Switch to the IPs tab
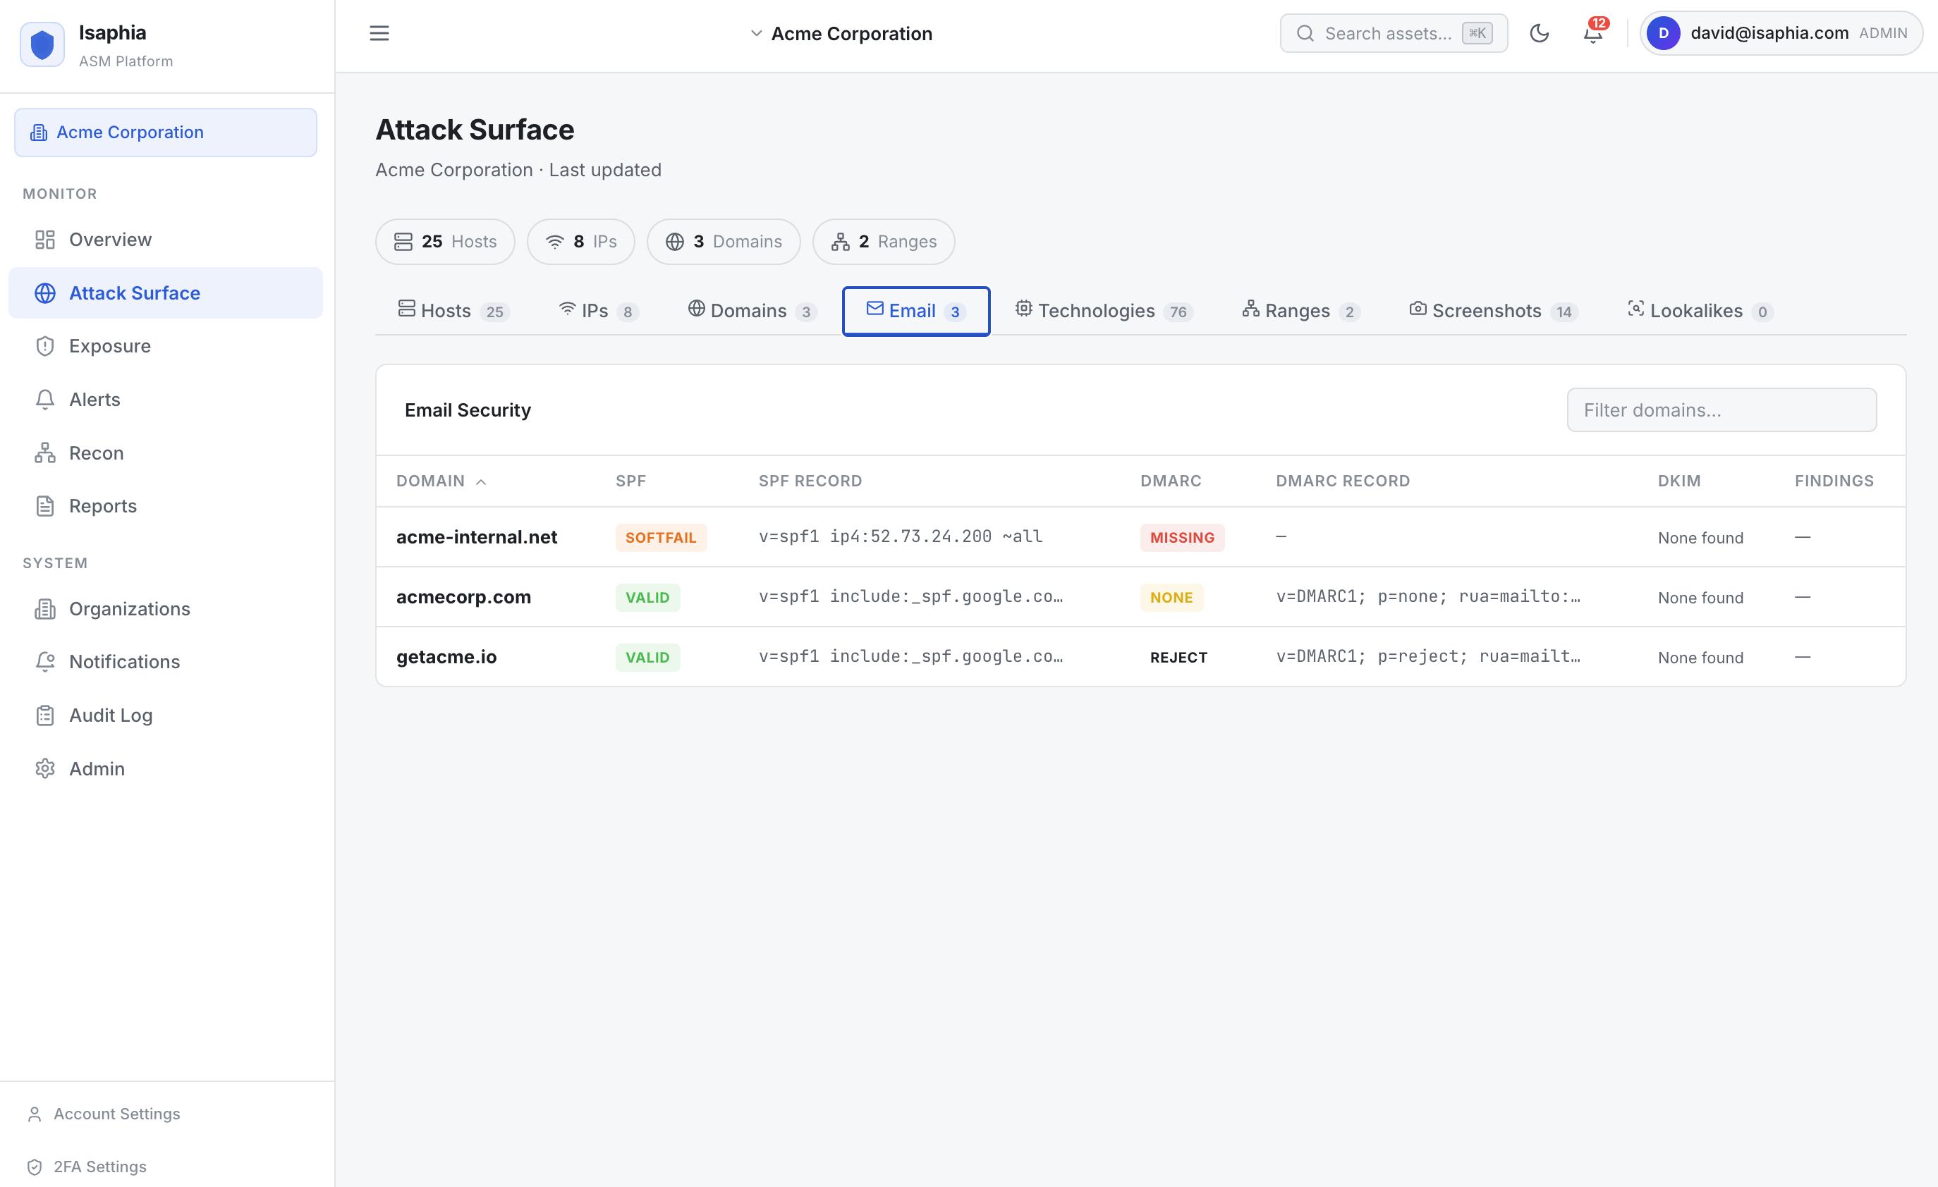This screenshot has width=1938, height=1187. pyautogui.click(x=598, y=311)
